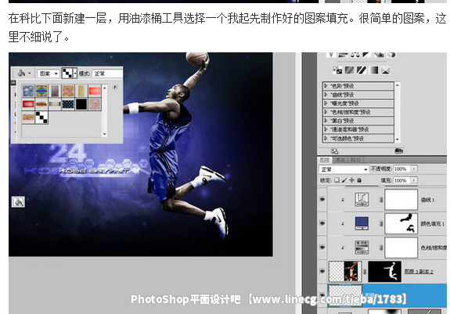Viewport: 450px width, 314px height.
Task: Click the 不透明度 opacity value field
Action: click(x=402, y=169)
